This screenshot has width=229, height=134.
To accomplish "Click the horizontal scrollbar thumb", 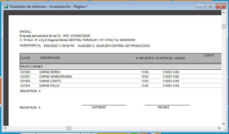I will click(69, 128).
